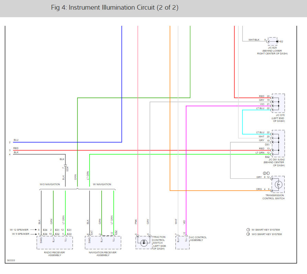Click the traction control switch LED symbol
307x274 pixels.
pyautogui.click(x=144, y=243)
